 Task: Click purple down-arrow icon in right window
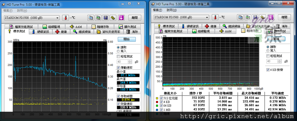[271, 17]
